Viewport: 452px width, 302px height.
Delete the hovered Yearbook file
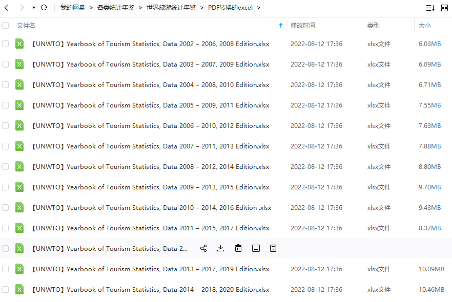[x=238, y=248]
